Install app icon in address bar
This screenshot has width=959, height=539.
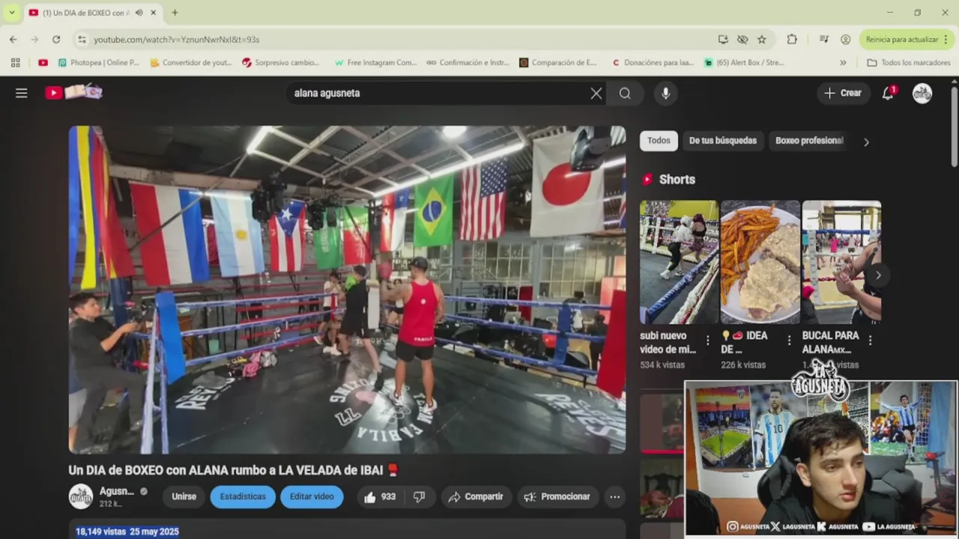(723, 39)
